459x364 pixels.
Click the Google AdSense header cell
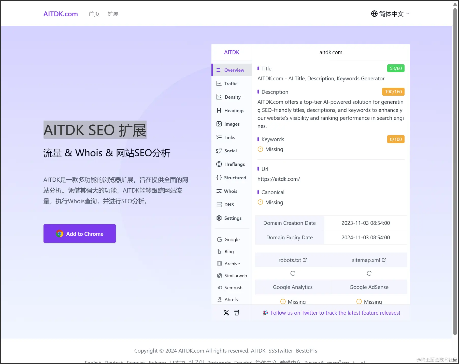pos(369,287)
